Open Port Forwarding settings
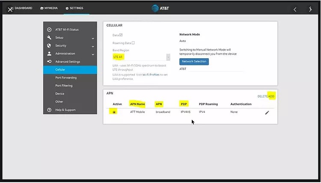Viewport: 321px width, 183px height. coord(66,78)
